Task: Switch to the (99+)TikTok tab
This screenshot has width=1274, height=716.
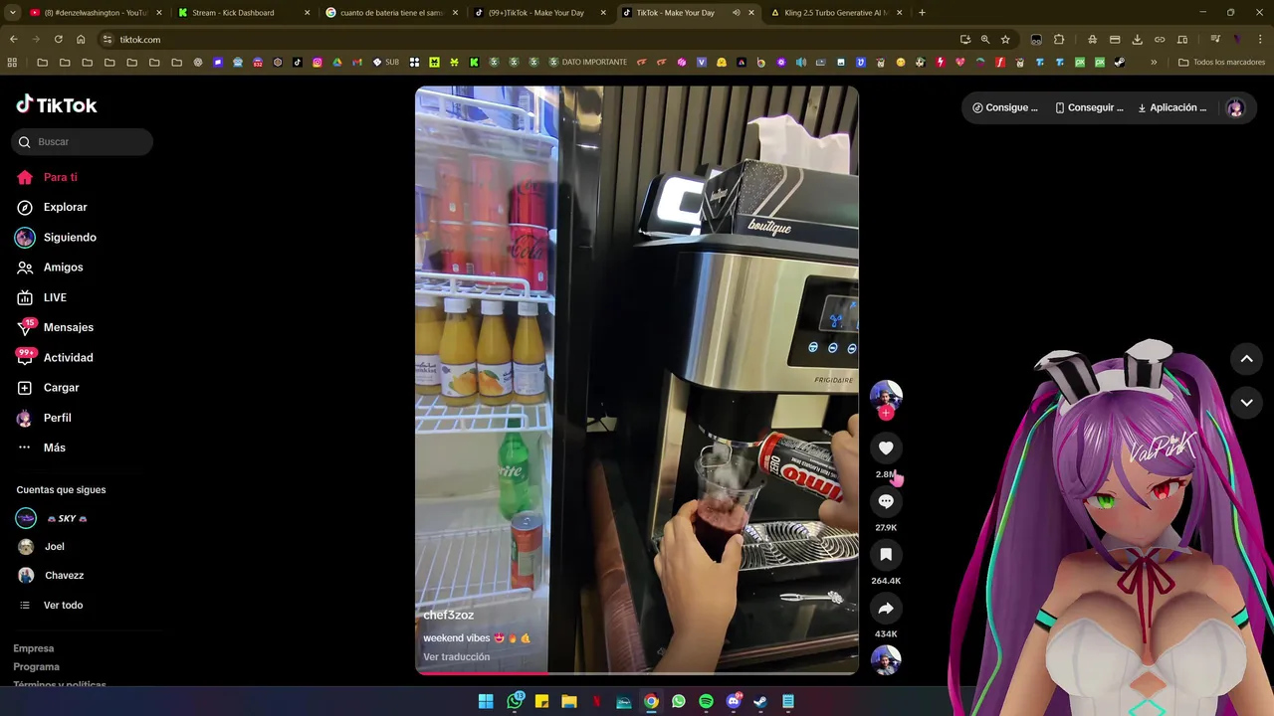Action: point(539,13)
